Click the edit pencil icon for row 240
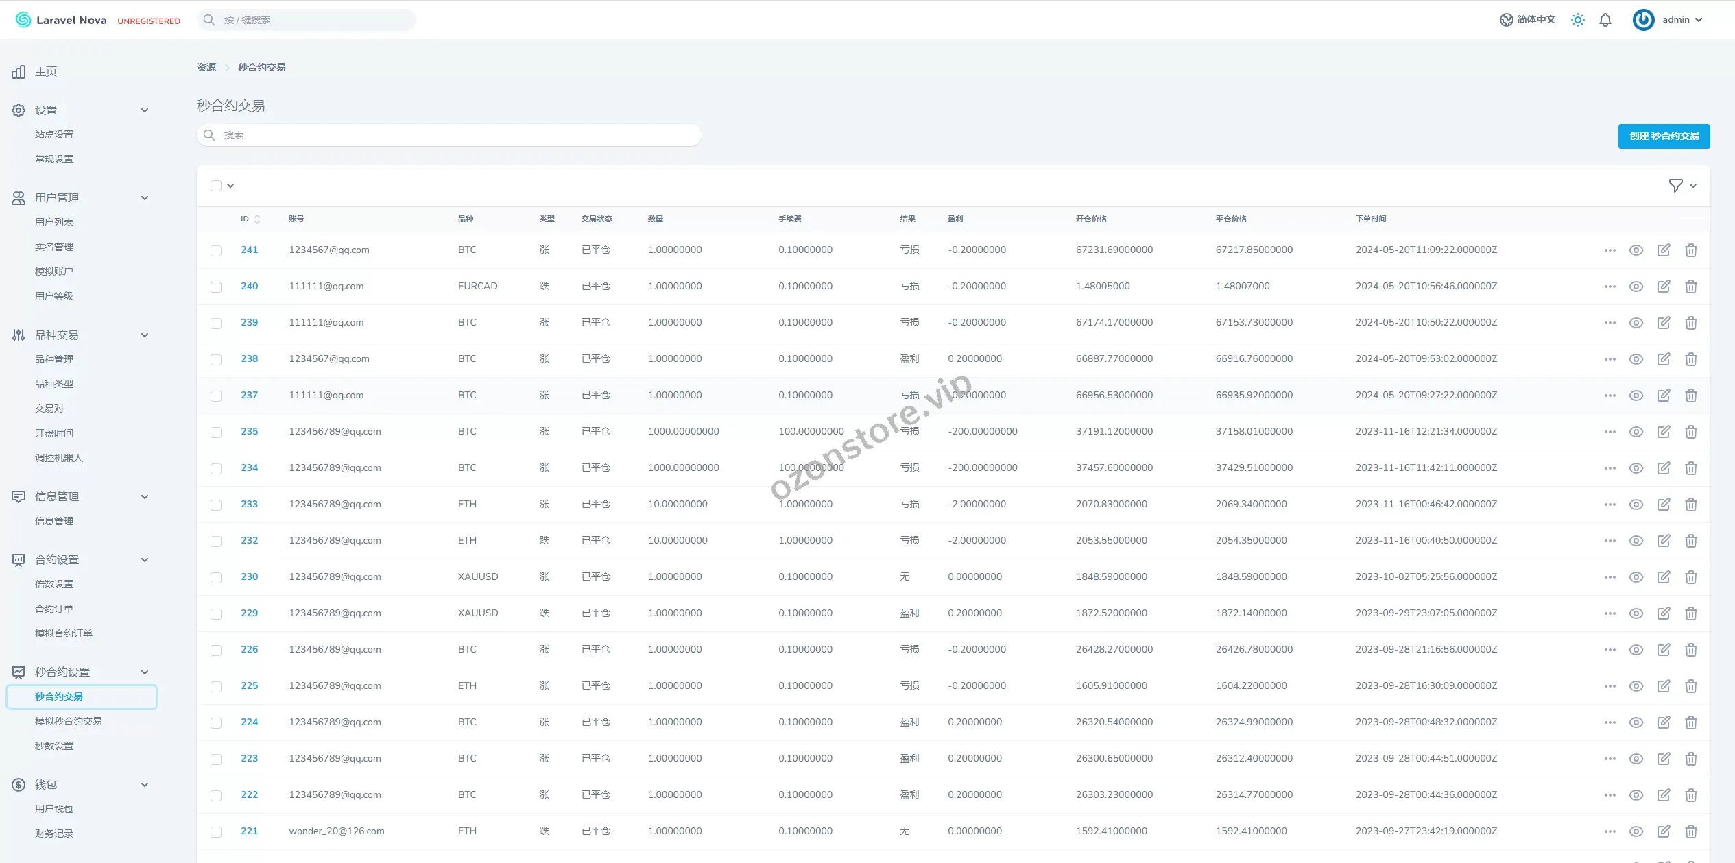This screenshot has width=1735, height=863. click(1663, 287)
